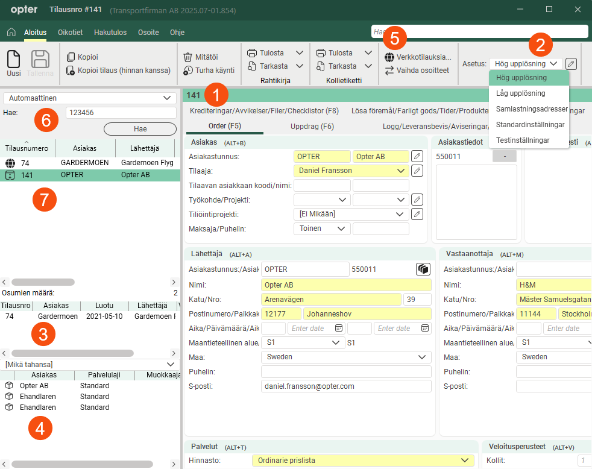Click pencil edit icon next to Asetus
Screen dimensions: 592x469
(x=572, y=63)
